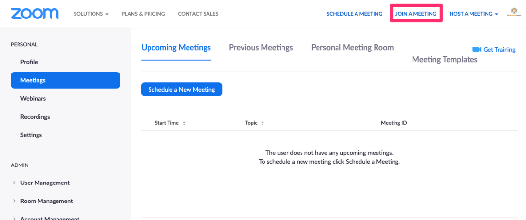Sort by Topic arrows
This screenshot has height=220, width=526.
pos(263,123)
